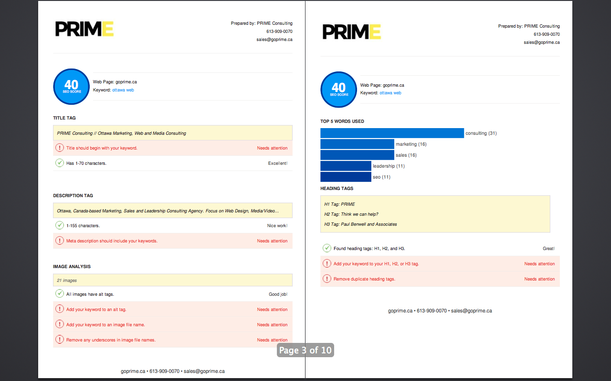Viewport: 611px width, 381px height.
Task: Click the red warning icon beside "Title should begin with your keyword"
Action: (x=60, y=148)
